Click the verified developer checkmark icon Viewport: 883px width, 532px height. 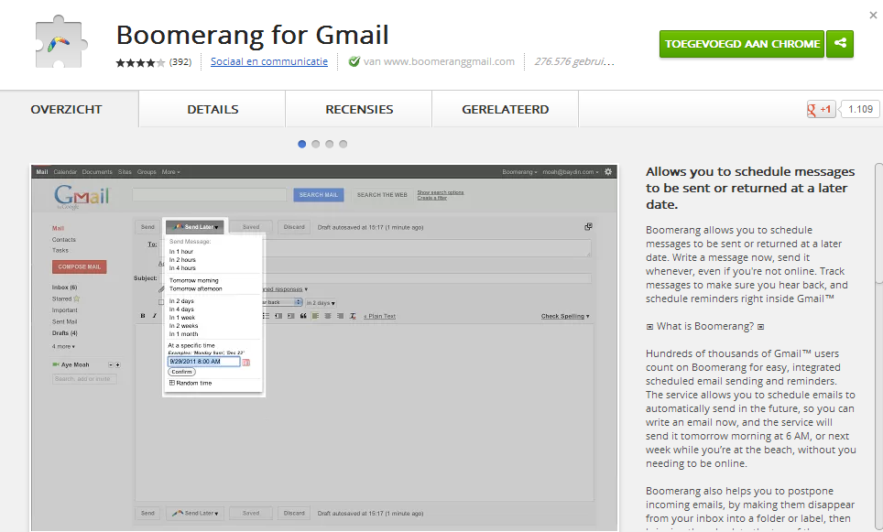coord(354,62)
